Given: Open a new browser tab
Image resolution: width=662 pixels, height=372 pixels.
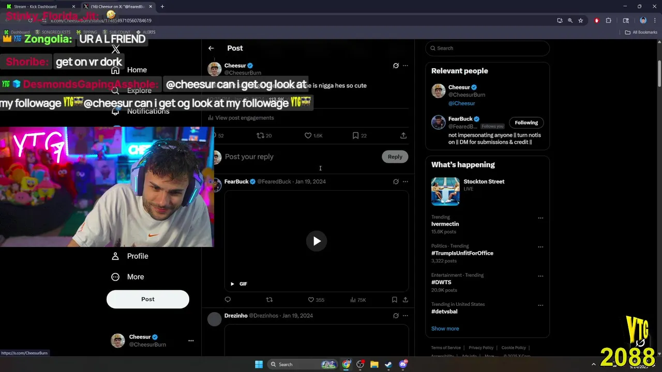Looking at the screenshot, I should coord(162,7).
